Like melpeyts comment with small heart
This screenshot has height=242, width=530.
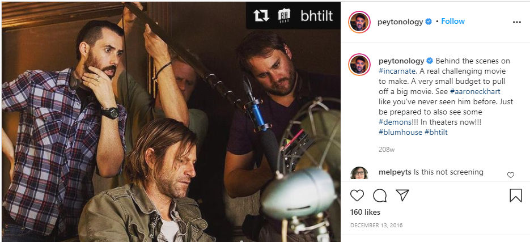[510, 175]
